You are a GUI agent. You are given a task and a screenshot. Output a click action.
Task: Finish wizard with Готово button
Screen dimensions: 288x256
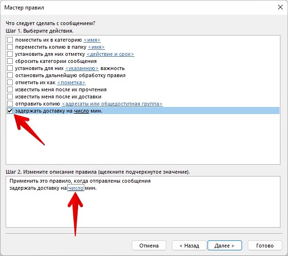coord(265,246)
